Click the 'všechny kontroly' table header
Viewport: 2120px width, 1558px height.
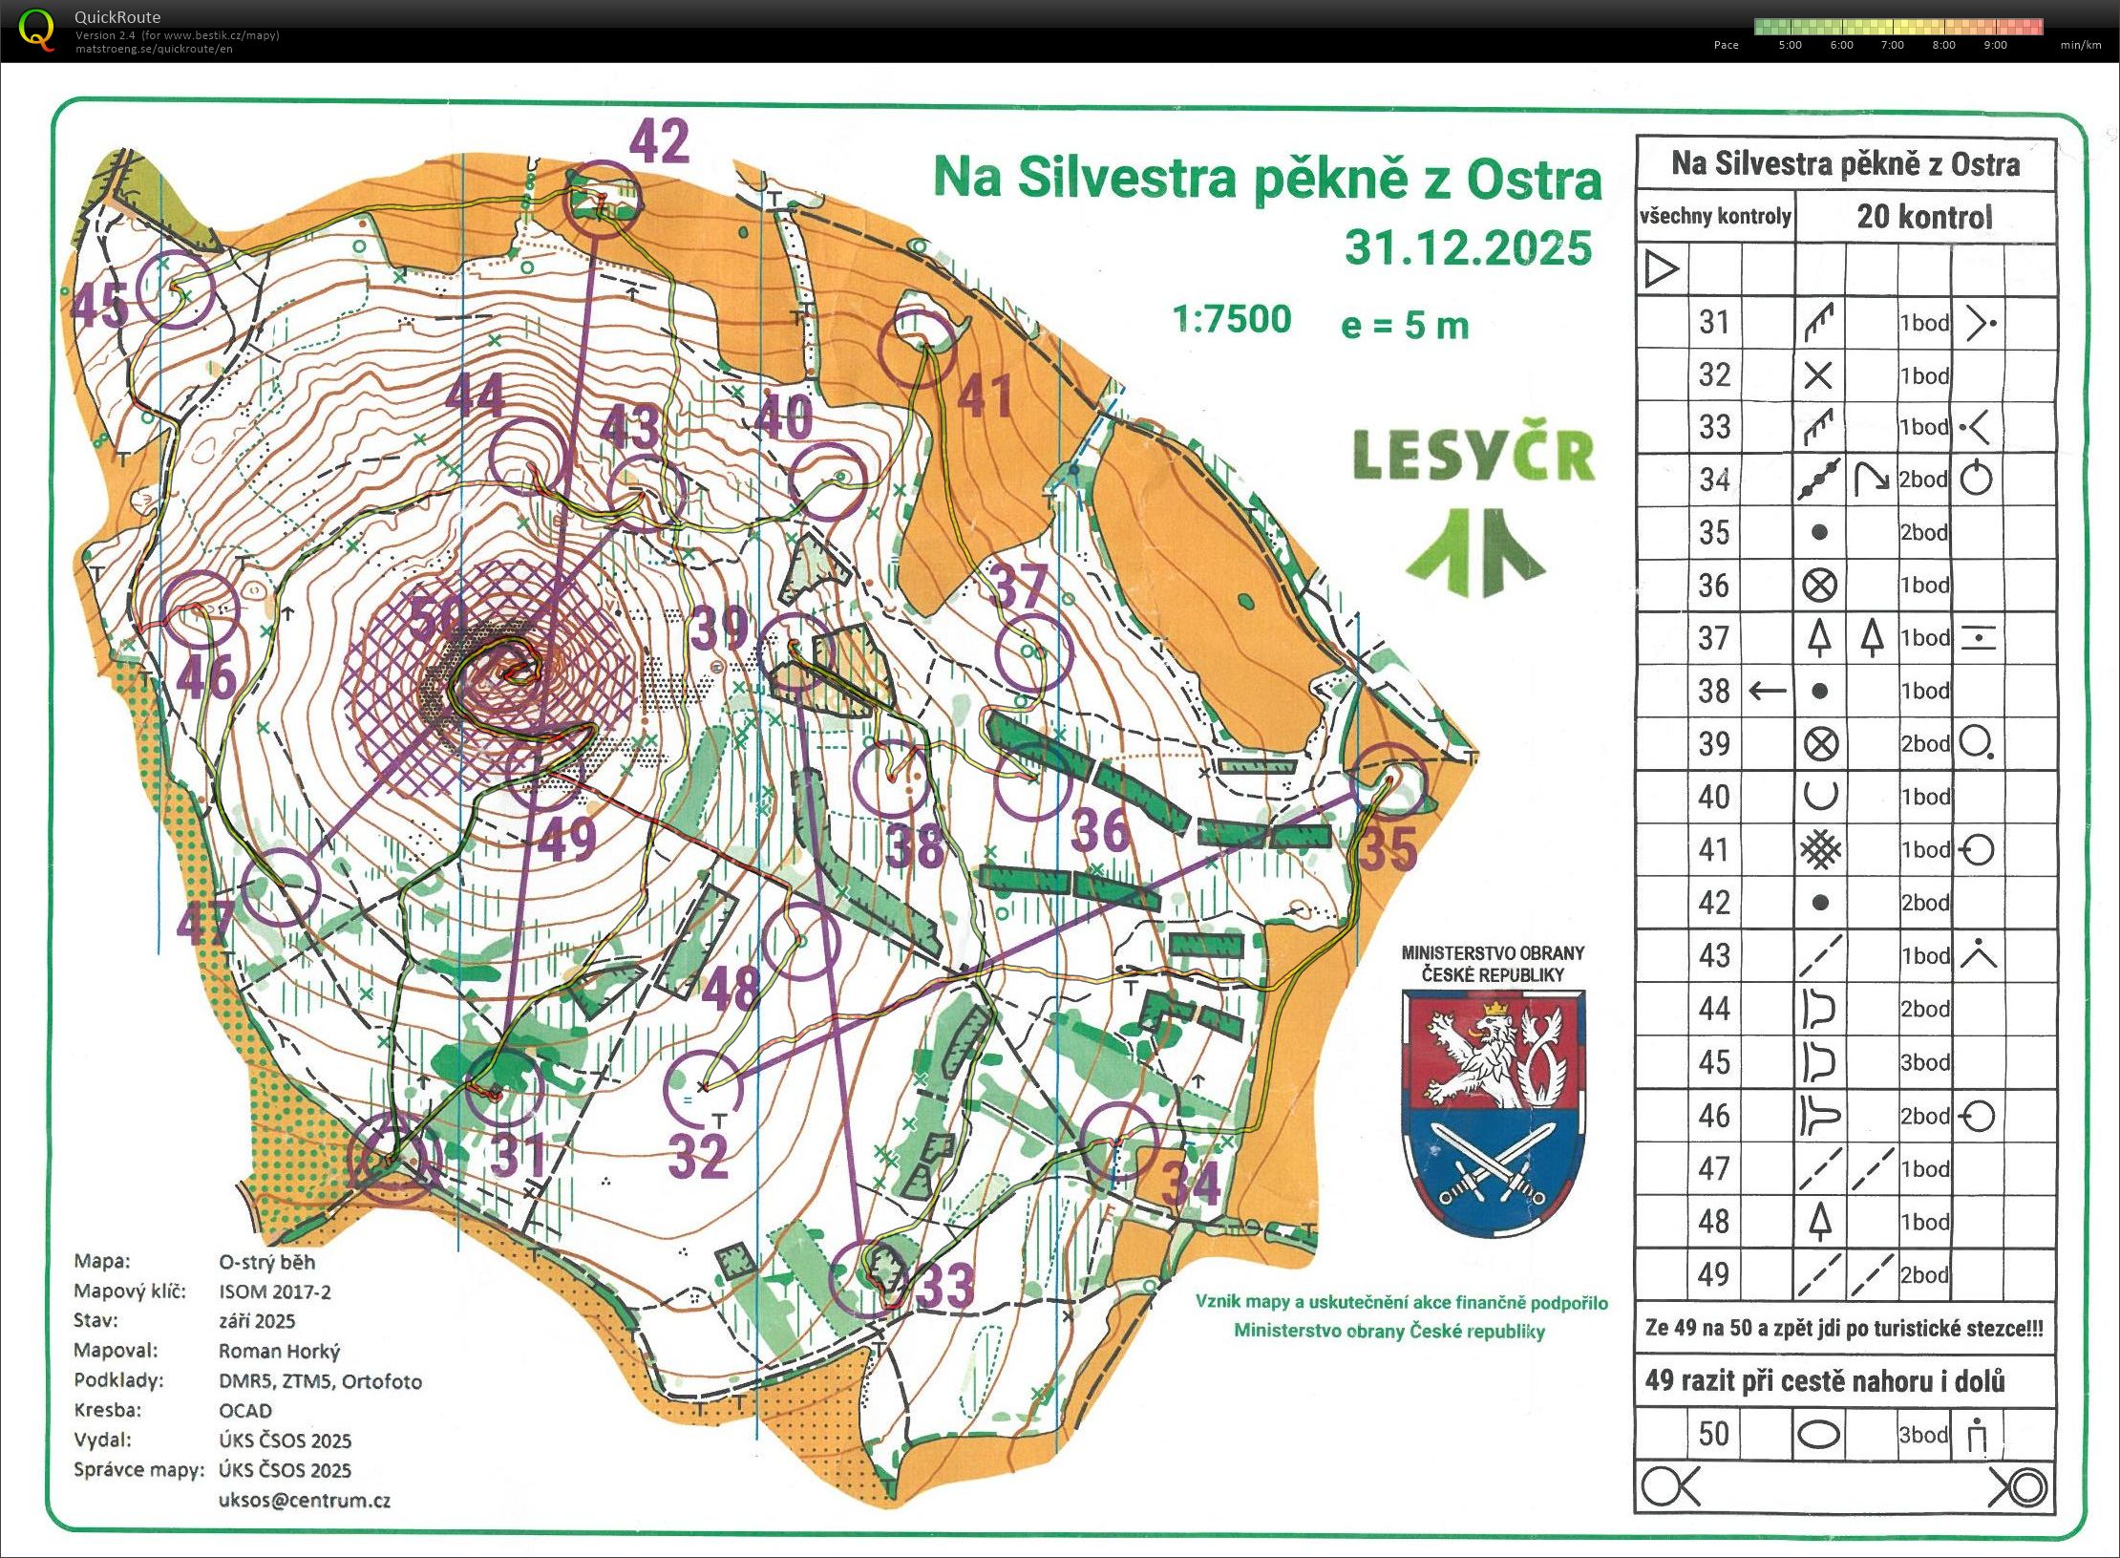click(1715, 216)
